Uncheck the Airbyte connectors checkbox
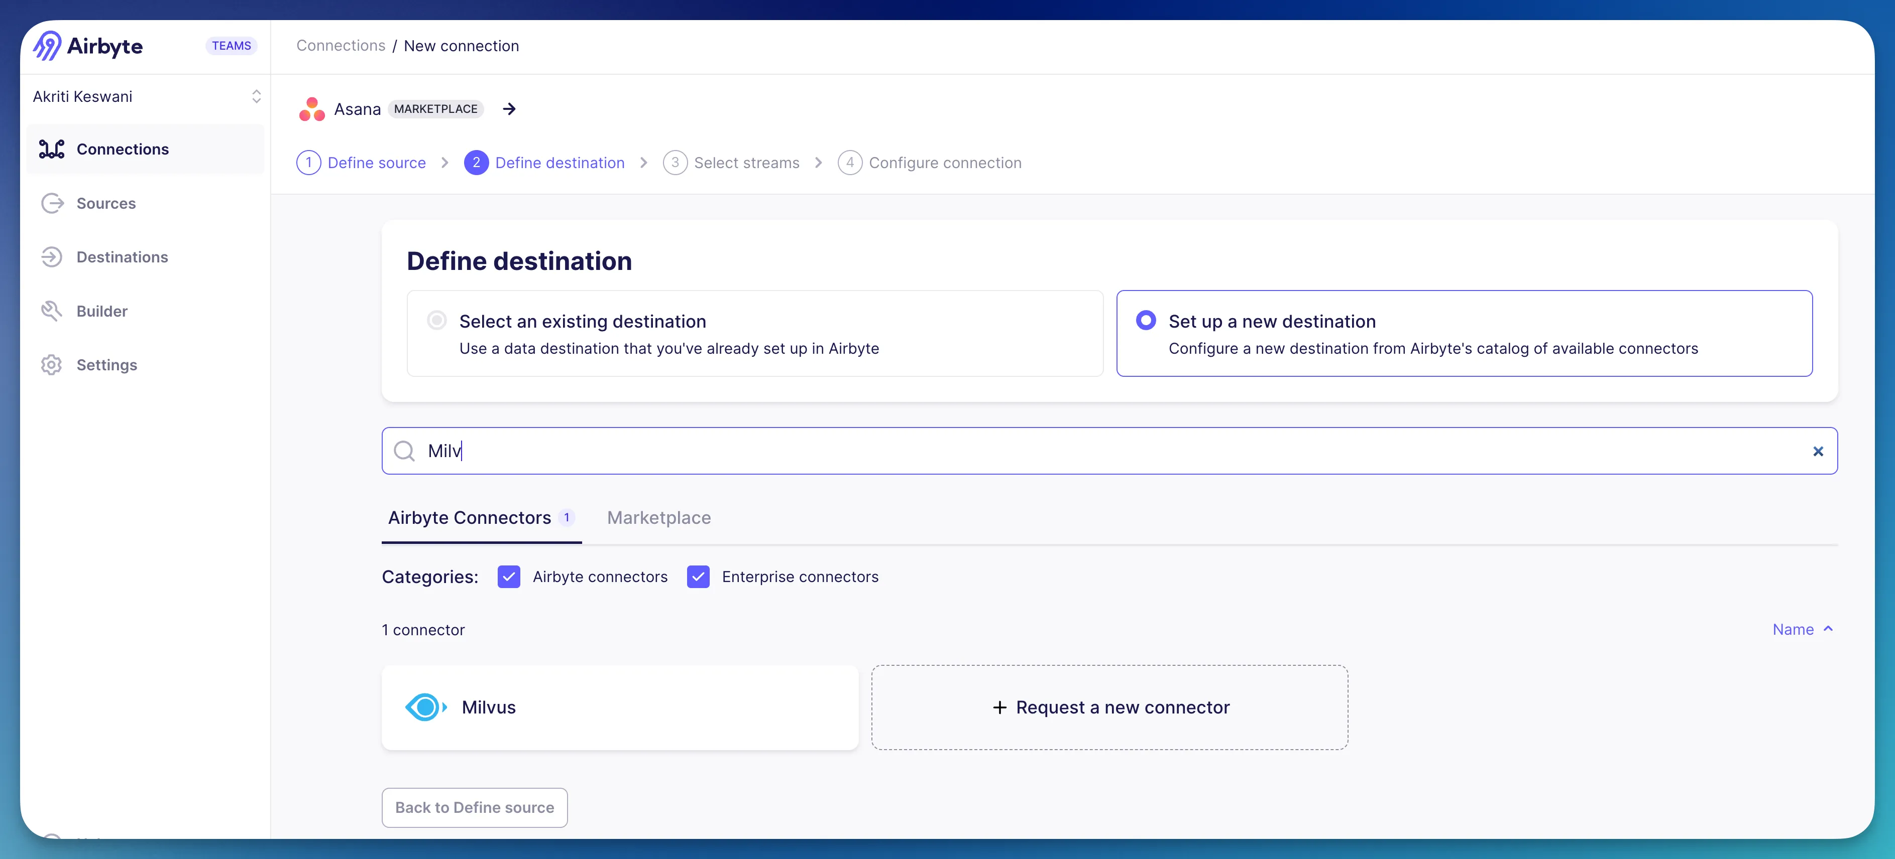1895x859 pixels. [x=509, y=577]
